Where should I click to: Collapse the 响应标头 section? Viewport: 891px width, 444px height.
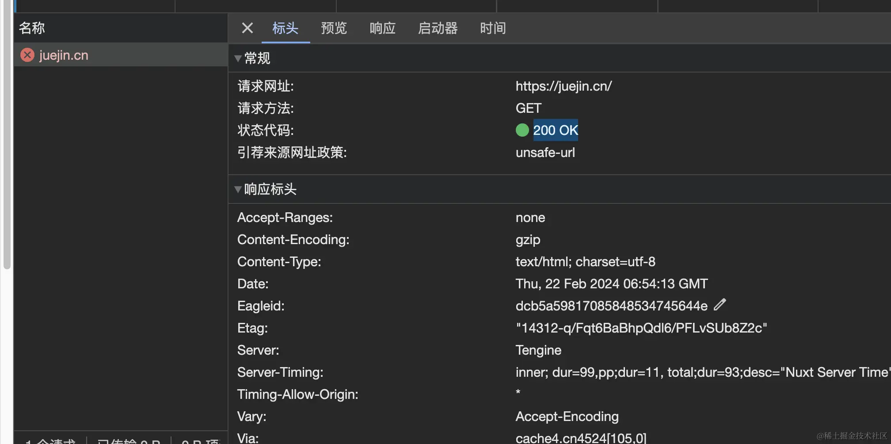point(238,189)
